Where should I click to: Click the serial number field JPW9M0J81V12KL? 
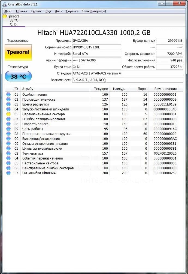(96, 47)
